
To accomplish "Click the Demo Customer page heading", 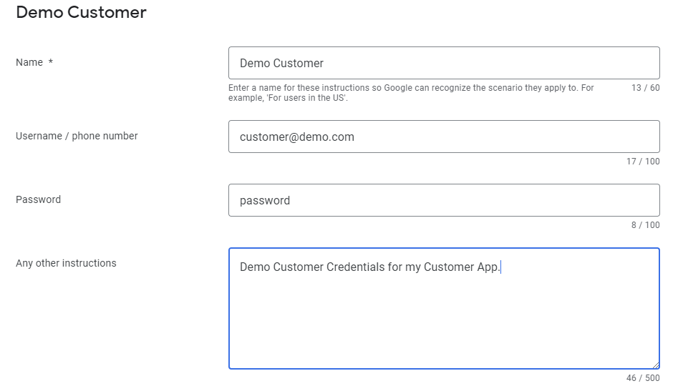I will pyautogui.click(x=82, y=12).
